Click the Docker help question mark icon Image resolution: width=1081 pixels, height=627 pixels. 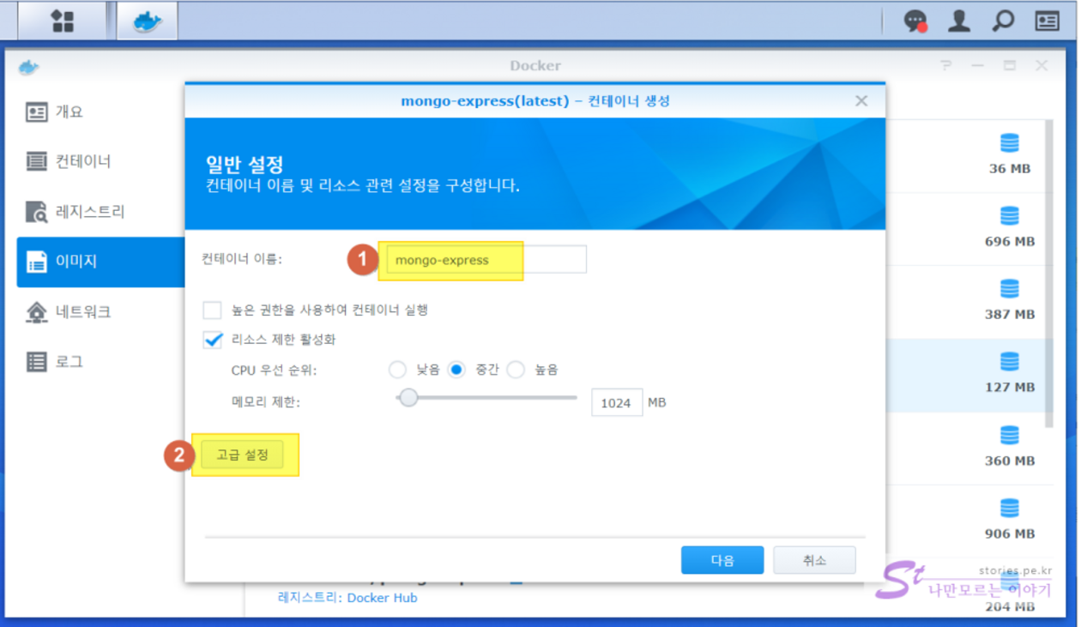point(945,66)
